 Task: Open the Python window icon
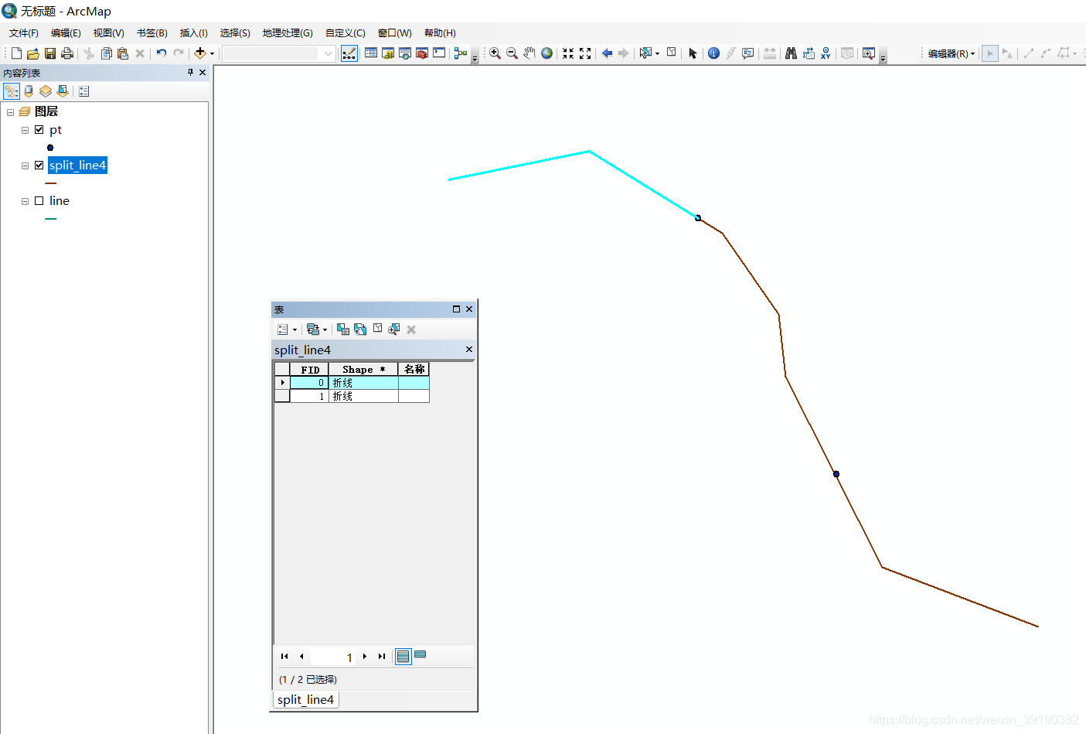tap(439, 53)
